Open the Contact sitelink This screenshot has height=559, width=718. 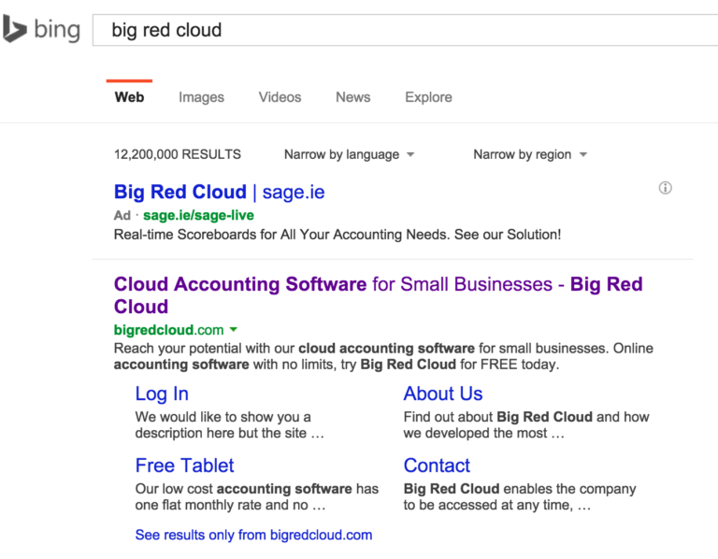[x=437, y=466]
